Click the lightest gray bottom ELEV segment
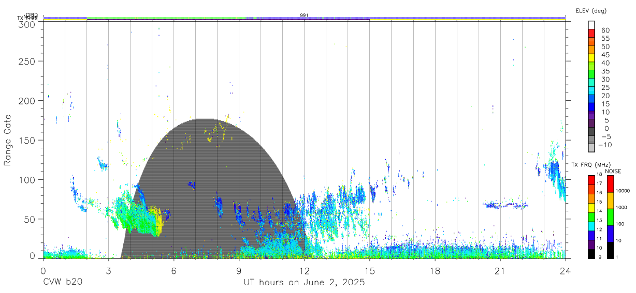 pyautogui.click(x=592, y=147)
